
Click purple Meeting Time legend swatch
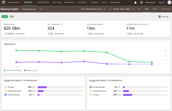pos(25,70)
